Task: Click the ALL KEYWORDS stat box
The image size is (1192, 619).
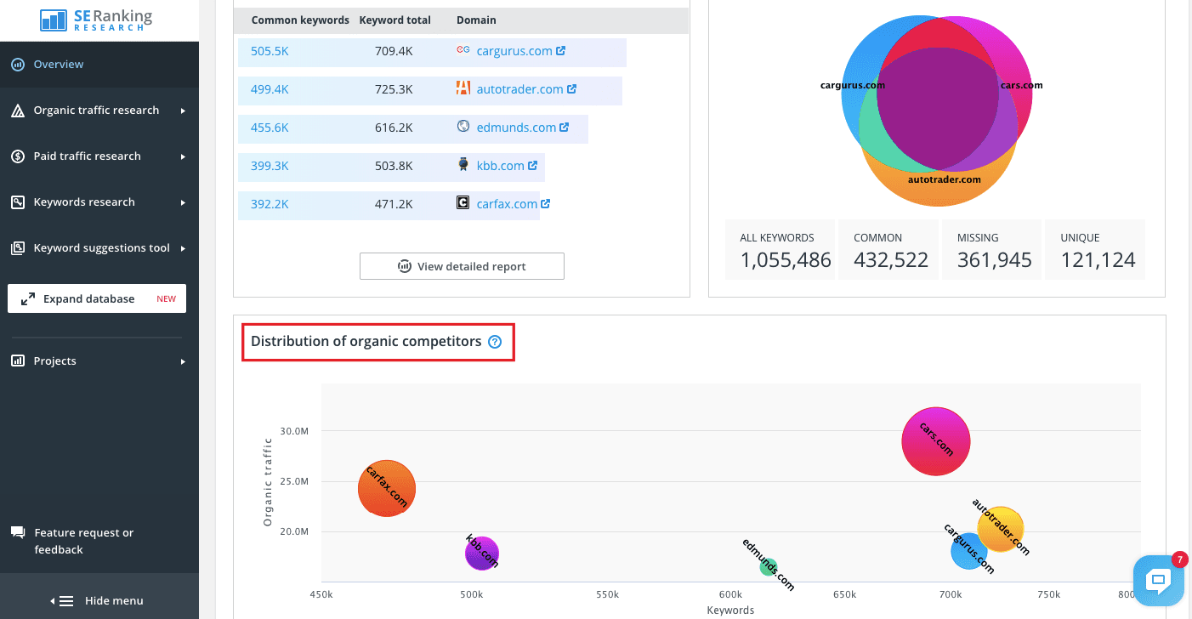Action: pyautogui.click(x=779, y=250)
